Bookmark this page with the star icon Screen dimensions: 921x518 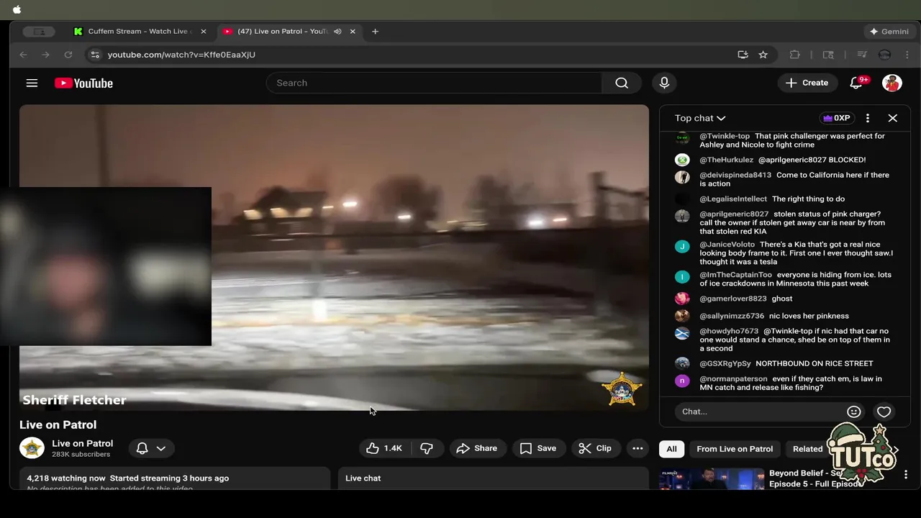tap(763, 55)
